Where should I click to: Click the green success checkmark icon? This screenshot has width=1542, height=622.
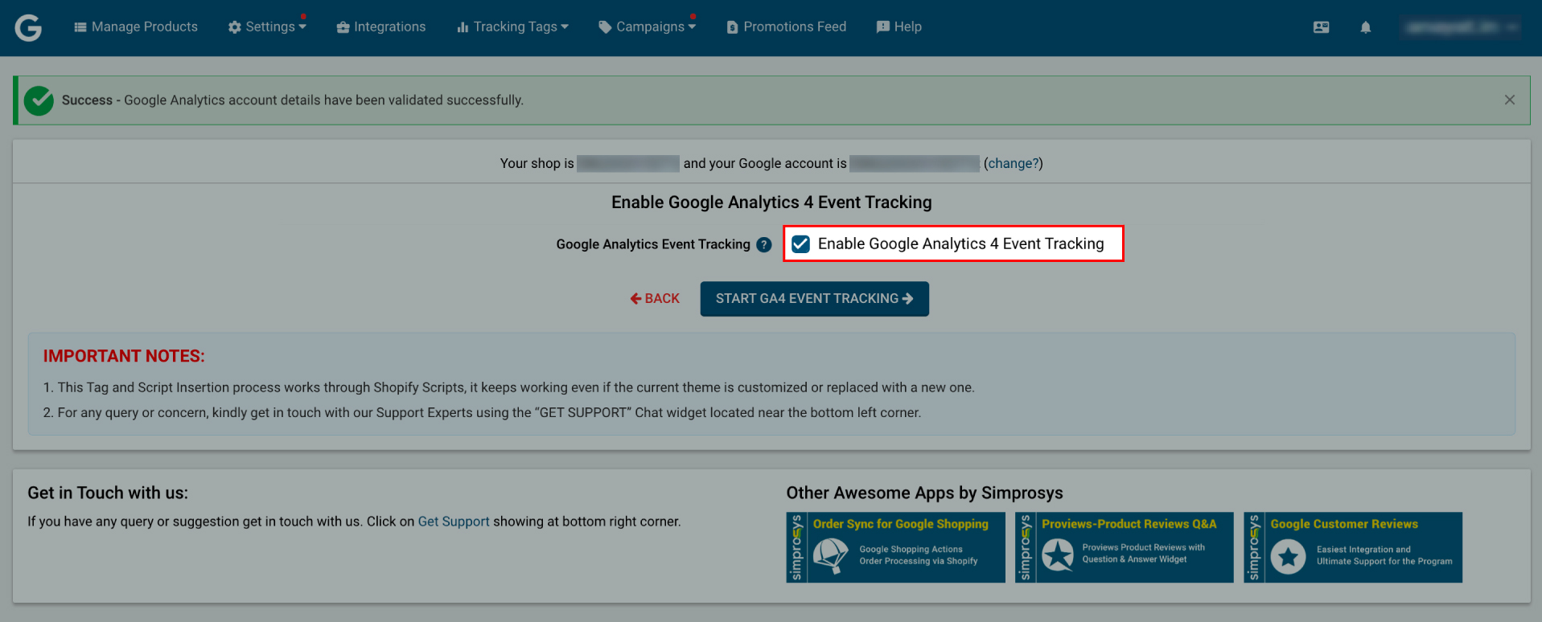coord(39,100)
